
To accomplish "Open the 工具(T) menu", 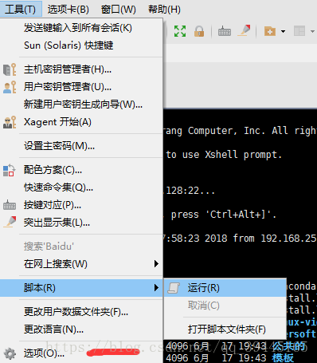I will point(21,10).
